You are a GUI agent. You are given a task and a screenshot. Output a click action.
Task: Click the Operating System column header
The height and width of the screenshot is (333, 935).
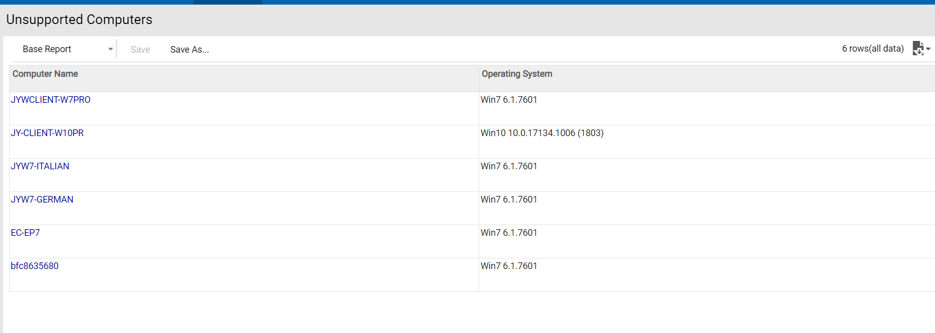517,74
